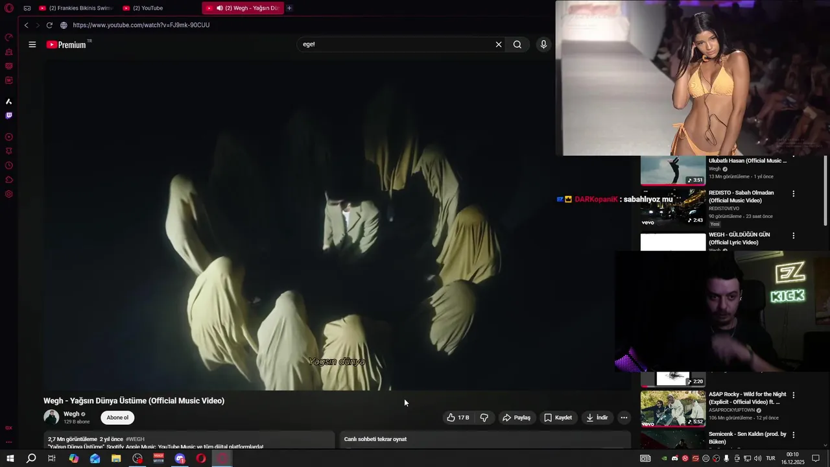
Task: Switch to Frankies Bikinis tab
Action: pyautogui.click(x=75, y=8)
